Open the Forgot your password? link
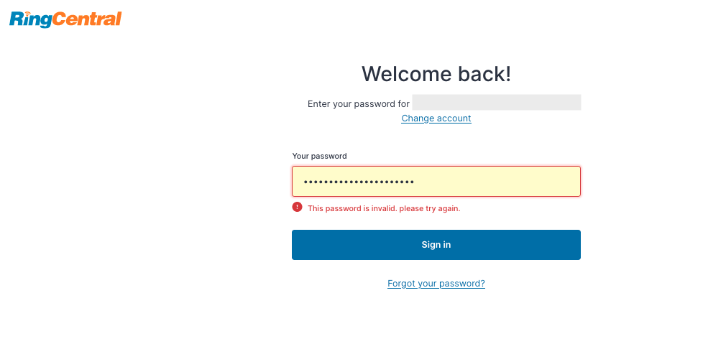The image size is (726, 349). point(436,284)
